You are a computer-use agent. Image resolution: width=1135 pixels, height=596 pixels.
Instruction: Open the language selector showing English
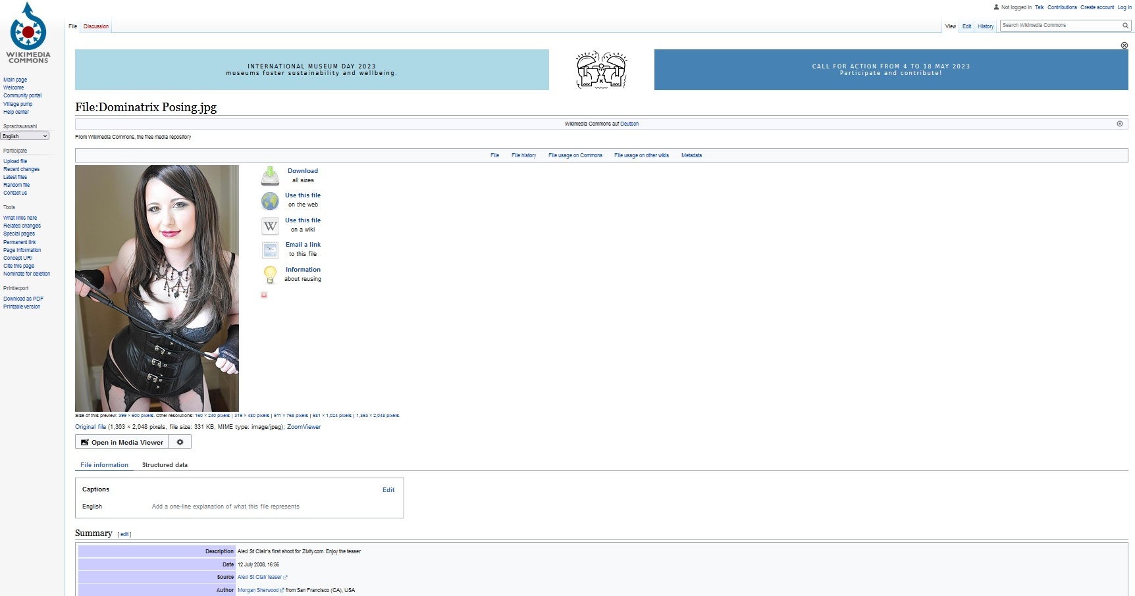25,136
